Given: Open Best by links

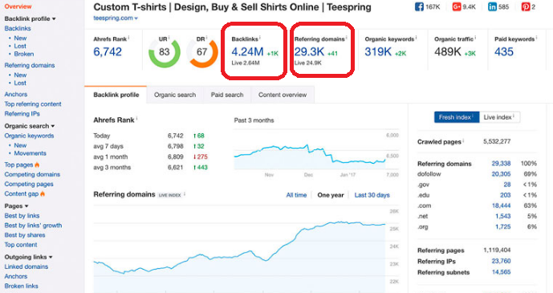Looking at the screenshot, I should (22, 216).
